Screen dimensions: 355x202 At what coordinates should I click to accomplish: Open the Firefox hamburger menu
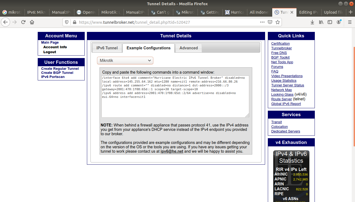(350, 22)
